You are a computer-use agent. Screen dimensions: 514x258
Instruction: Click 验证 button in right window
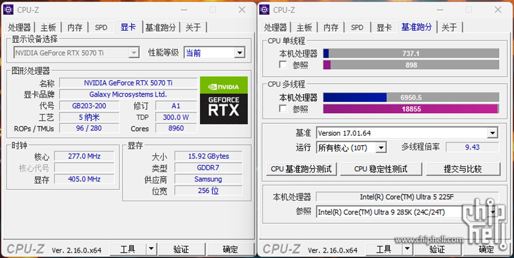pos(437,249)
